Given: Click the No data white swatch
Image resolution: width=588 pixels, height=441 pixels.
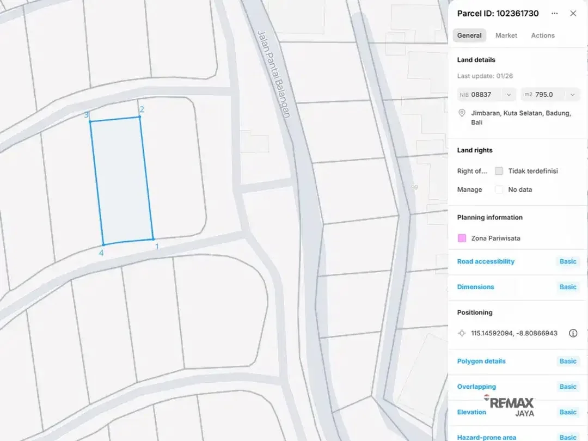Looking at the screenshot, I should click(499, 189).
